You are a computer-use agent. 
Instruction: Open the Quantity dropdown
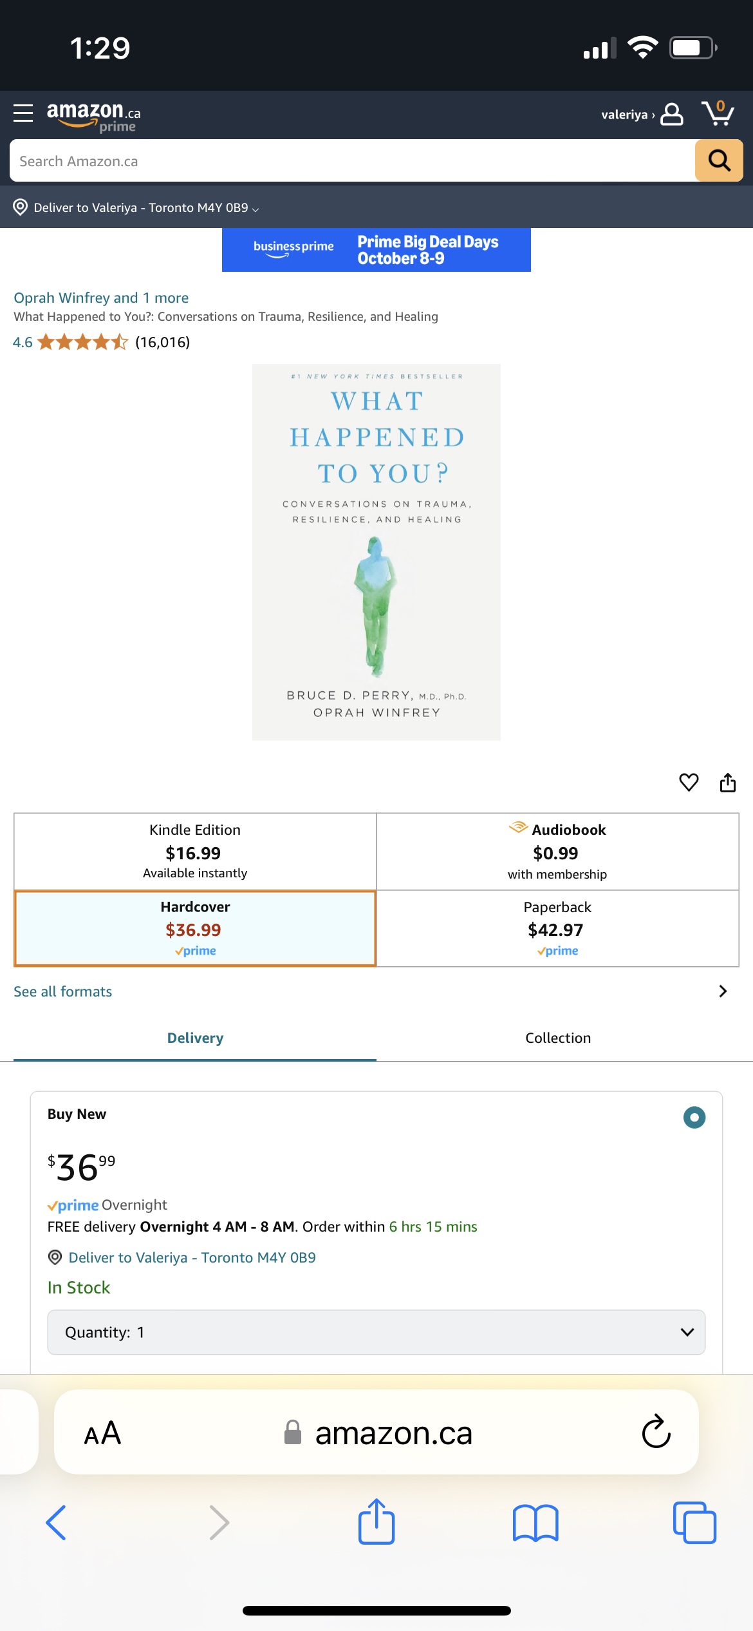point(376,1332)
